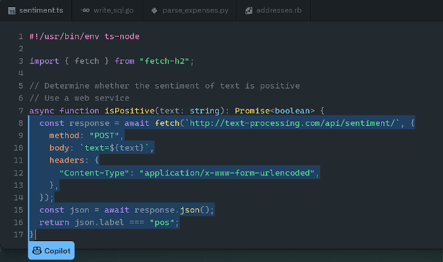Click the "fetch-h2" import string
The image size is (443, 262).
click(x=164, y=61)
